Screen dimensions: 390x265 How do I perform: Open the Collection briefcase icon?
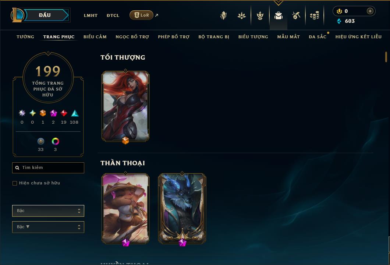(278, 16)
